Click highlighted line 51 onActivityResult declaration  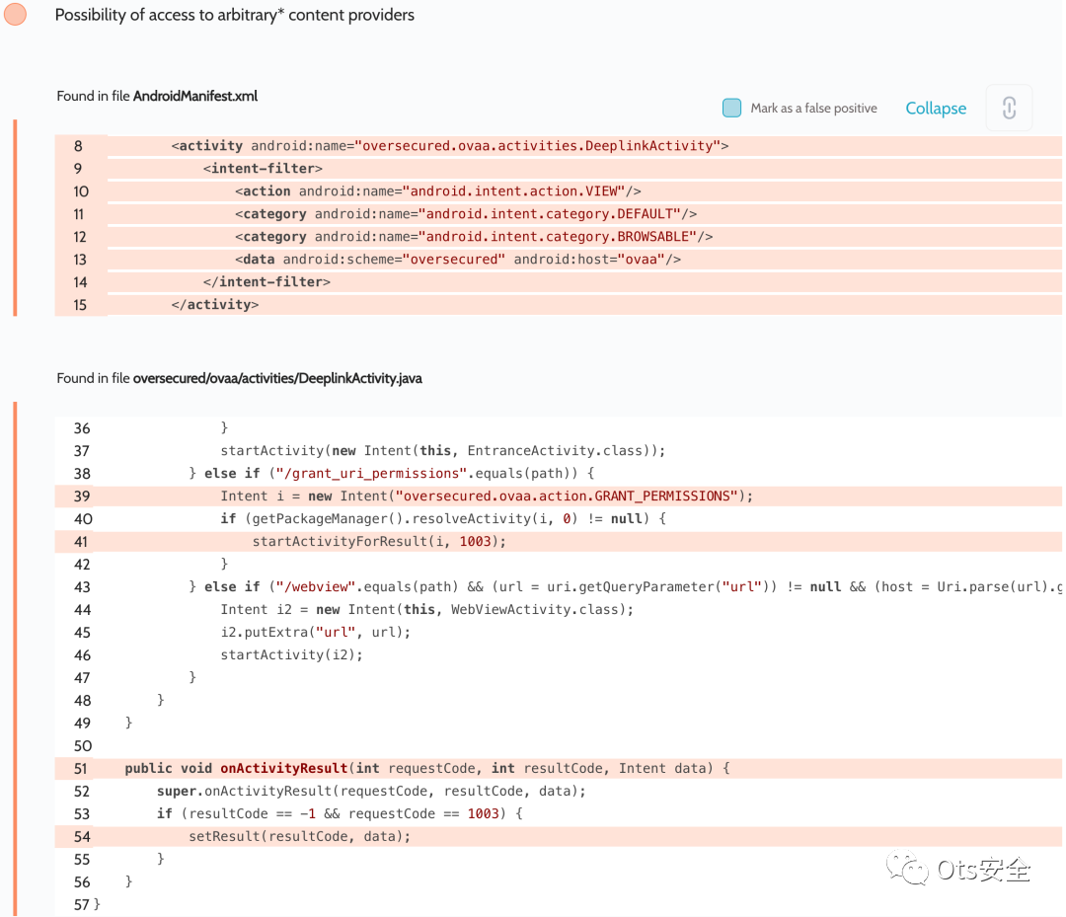[558, 768]
